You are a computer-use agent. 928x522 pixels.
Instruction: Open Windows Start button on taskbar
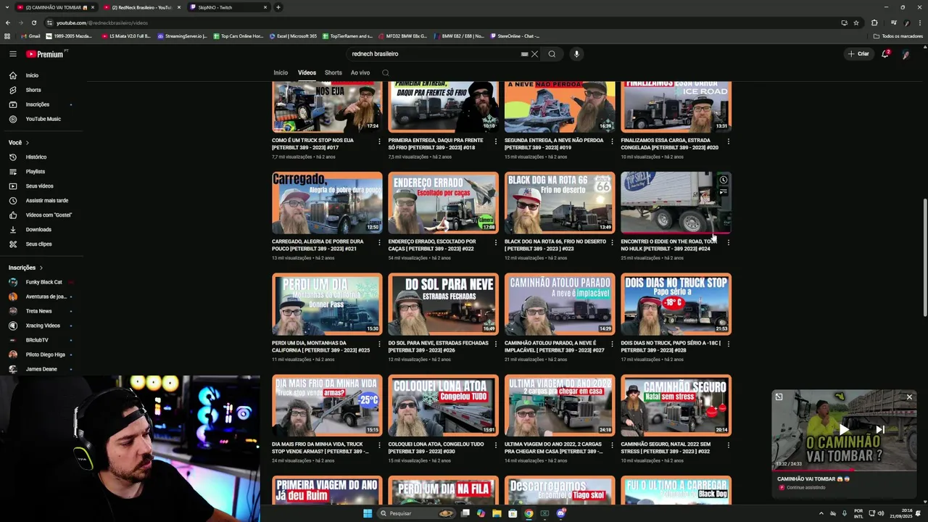tap(368, 513)
